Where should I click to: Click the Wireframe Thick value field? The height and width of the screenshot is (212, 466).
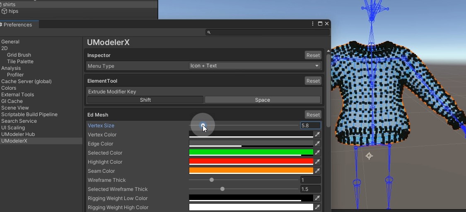pyautogui.click(x=311, y=180)
